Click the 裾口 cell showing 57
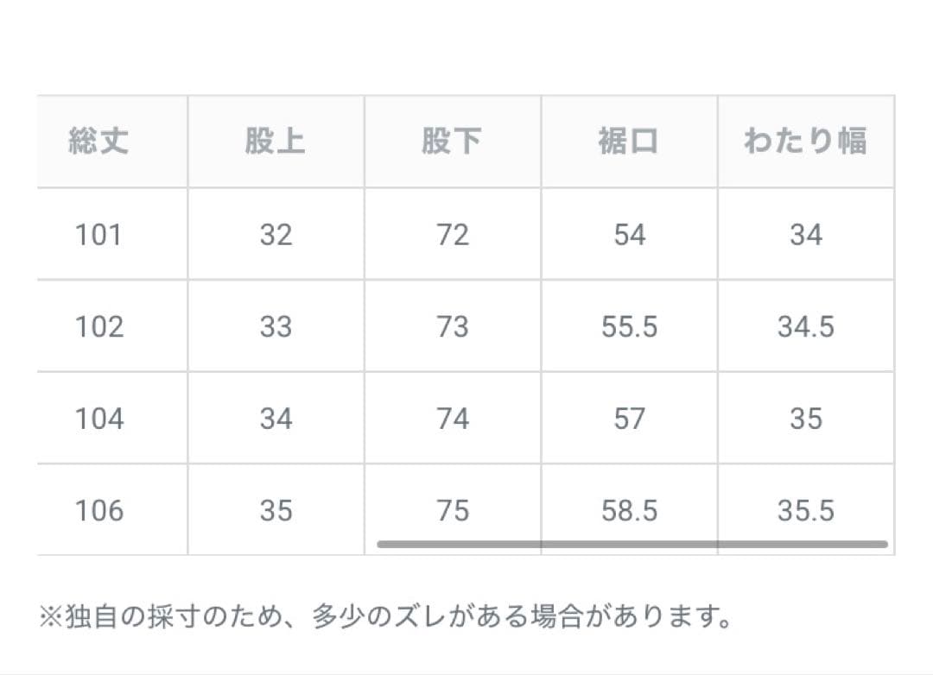Viewport: 933px width, 675px height. tap(629, 419)
